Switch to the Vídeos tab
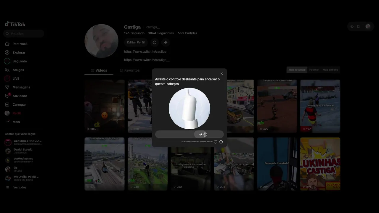Image resolution: width=379 pixels, height=213 pixels. point(99,70)
